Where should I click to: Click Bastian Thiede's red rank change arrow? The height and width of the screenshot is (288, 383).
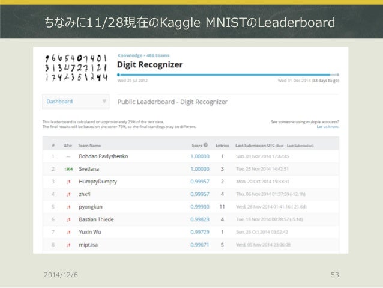tap(68, 219)
